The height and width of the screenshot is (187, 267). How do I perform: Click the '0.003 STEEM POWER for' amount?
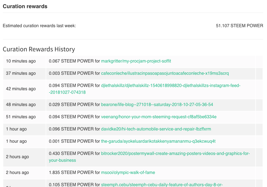click(74, 73)
